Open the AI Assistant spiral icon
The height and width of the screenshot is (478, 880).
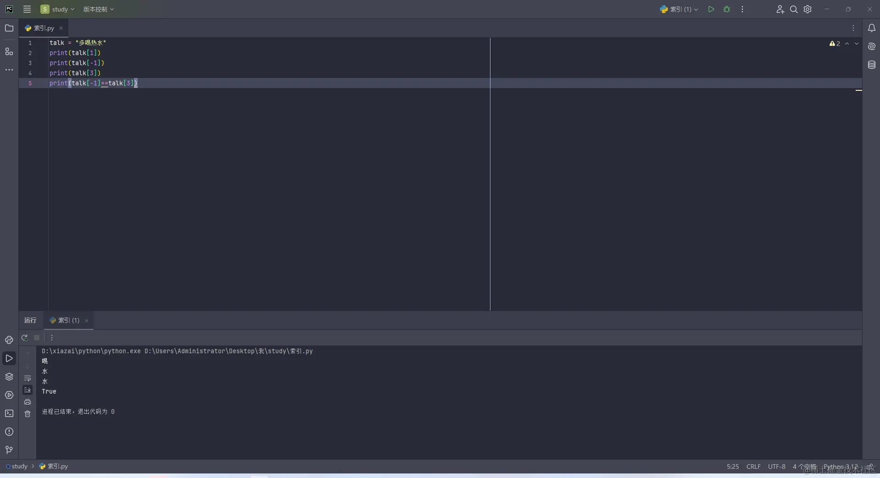point(872,46)
